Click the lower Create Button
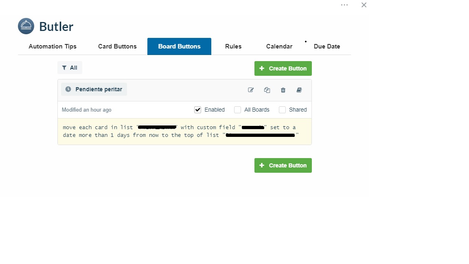469x264 pixels. pos(283,165)
